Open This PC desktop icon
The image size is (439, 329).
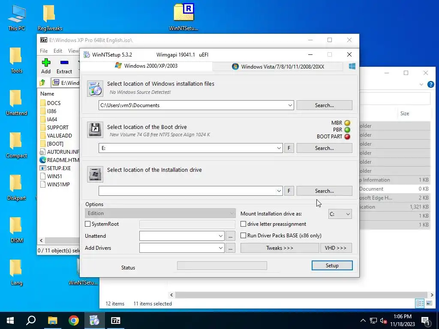(x=17, y=18)
